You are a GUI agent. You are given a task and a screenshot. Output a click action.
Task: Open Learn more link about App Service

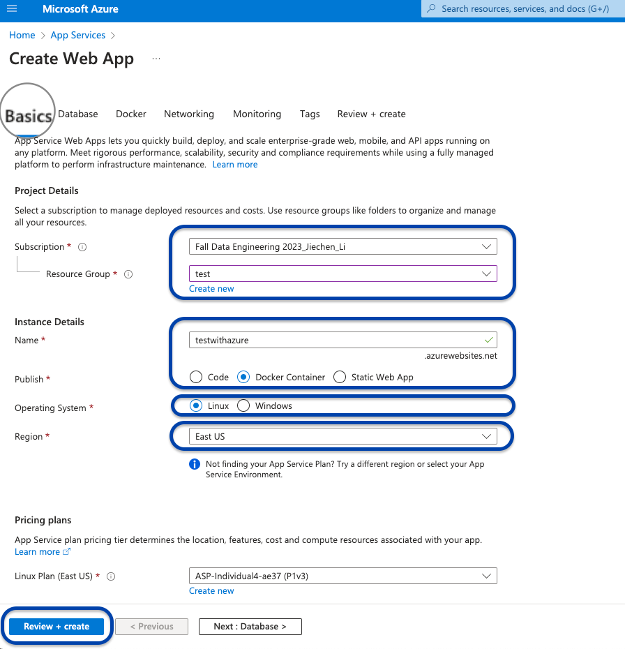pyautogui.click(x=235, y=164)
